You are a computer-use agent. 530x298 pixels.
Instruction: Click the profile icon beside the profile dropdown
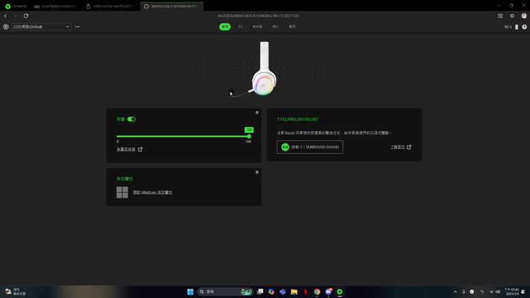pyautogui.click(x=5, y=26)
